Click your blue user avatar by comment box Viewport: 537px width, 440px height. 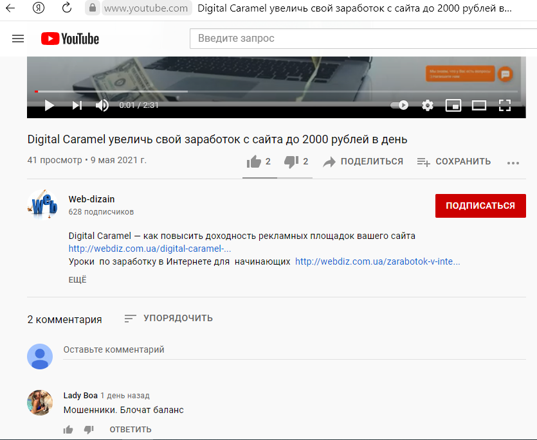point(40,356)
